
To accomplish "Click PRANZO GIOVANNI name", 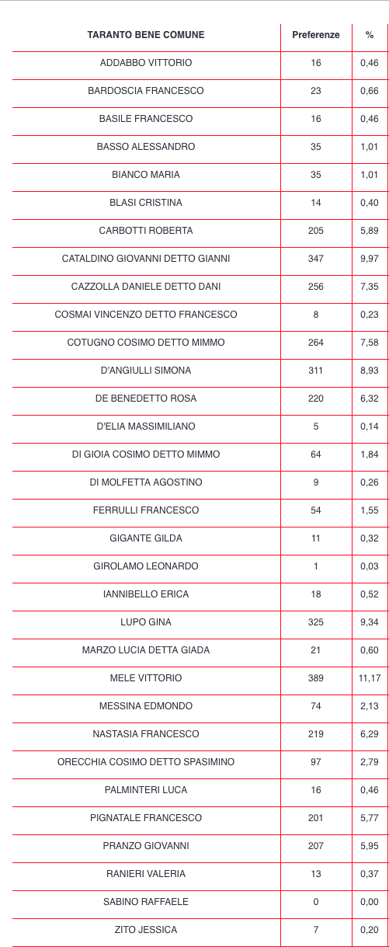I will pos(146,846).
